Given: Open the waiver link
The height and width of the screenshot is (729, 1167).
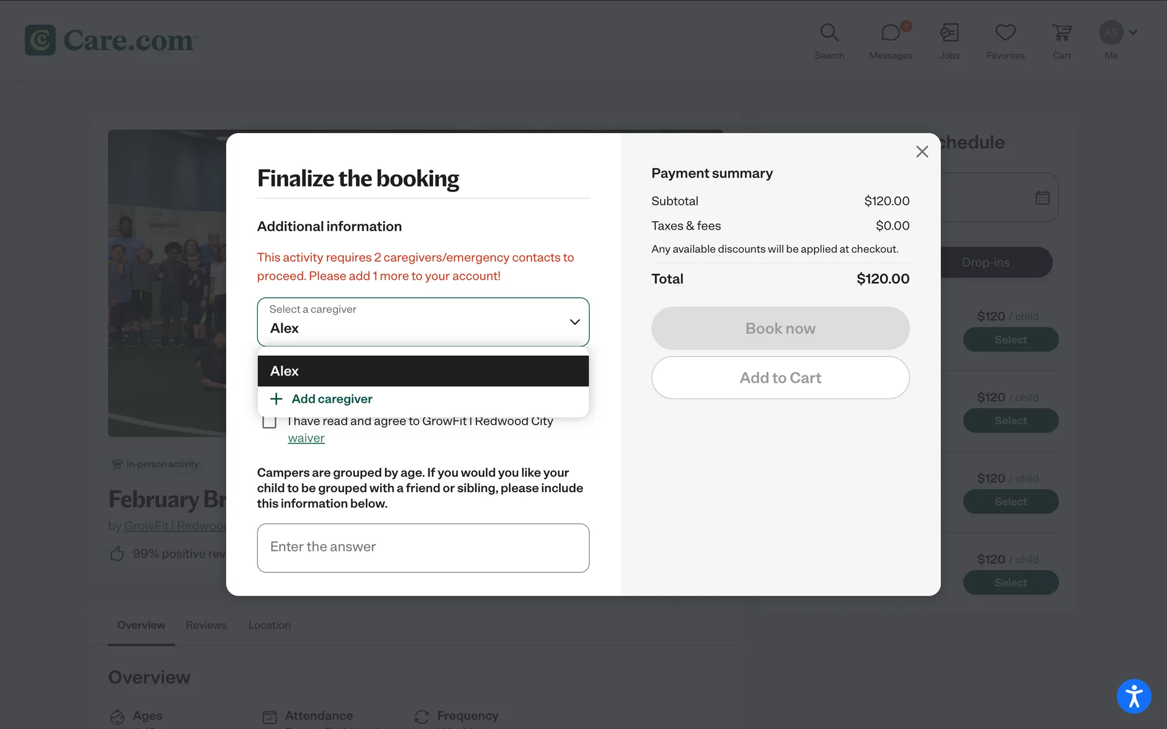Looking at the screenshot, I should (x=306, y=438).
